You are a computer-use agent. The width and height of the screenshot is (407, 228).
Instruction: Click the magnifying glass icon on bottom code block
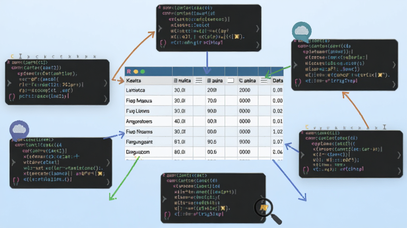(x=267, y=211)
